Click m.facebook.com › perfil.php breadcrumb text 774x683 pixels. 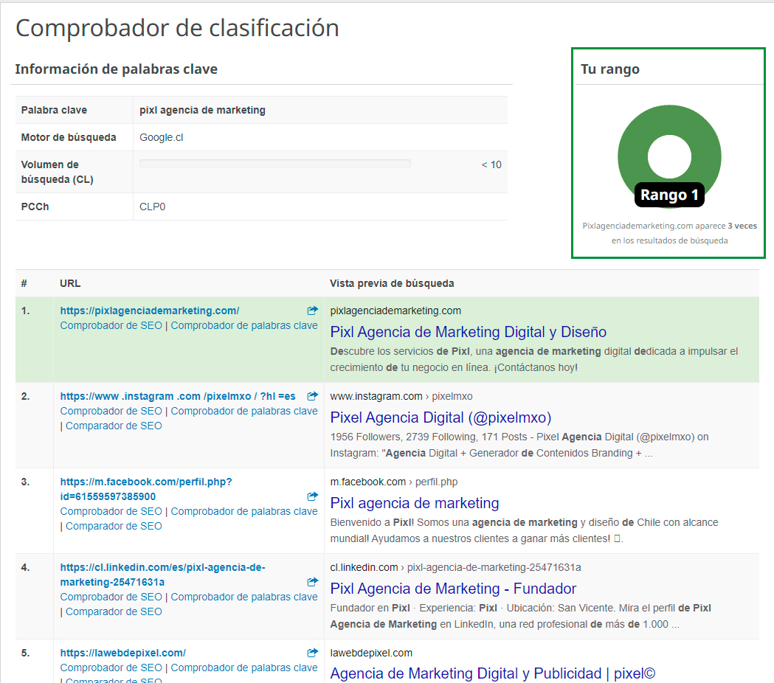coord(394,482)
